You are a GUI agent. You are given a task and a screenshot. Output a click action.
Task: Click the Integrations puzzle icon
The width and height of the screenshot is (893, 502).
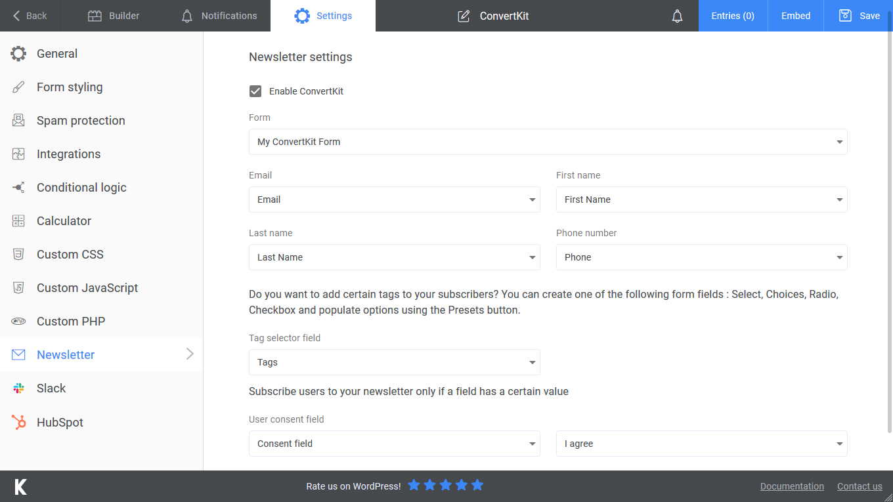point(18,154)
